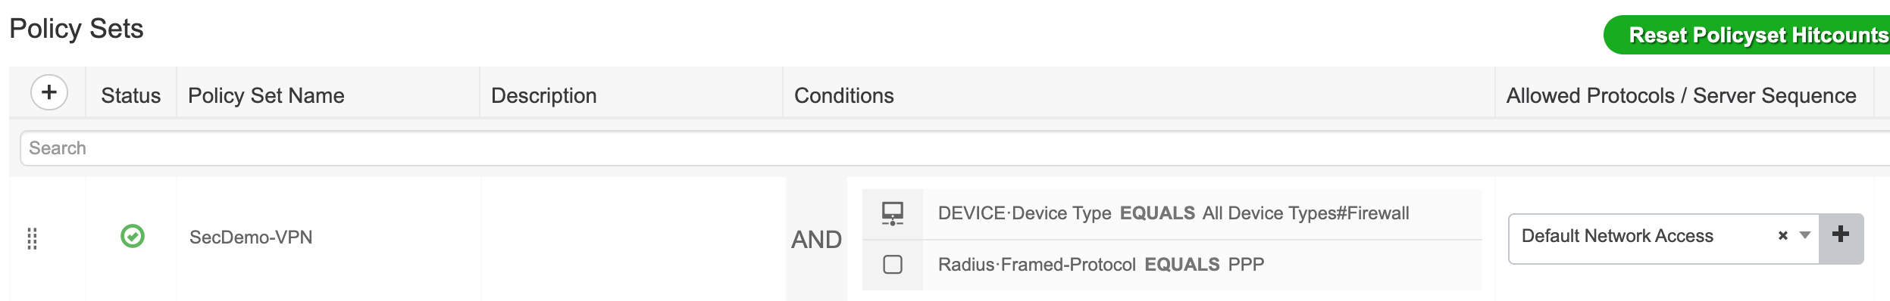
Task: Expand the Default Network Access dropdown arrow
Action: [x=1805, y=235]
